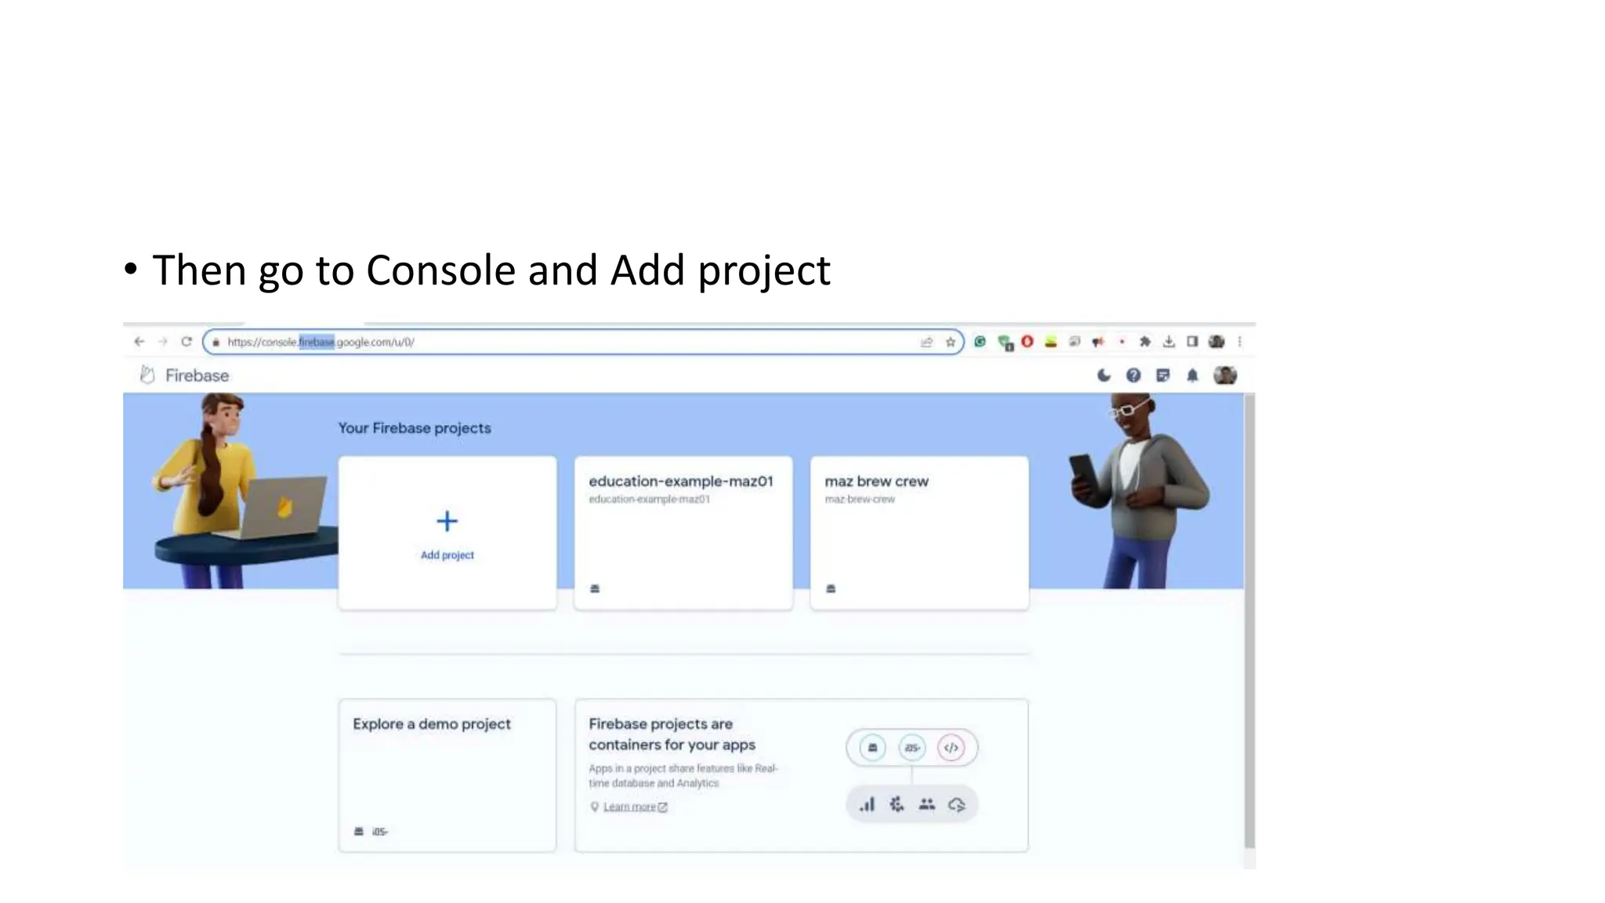Follow the Learn more link
This screenshot has width=1605, height=903.
[x=635, y=807]
